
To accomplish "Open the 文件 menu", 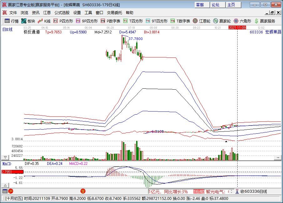I will coord(13,12).
